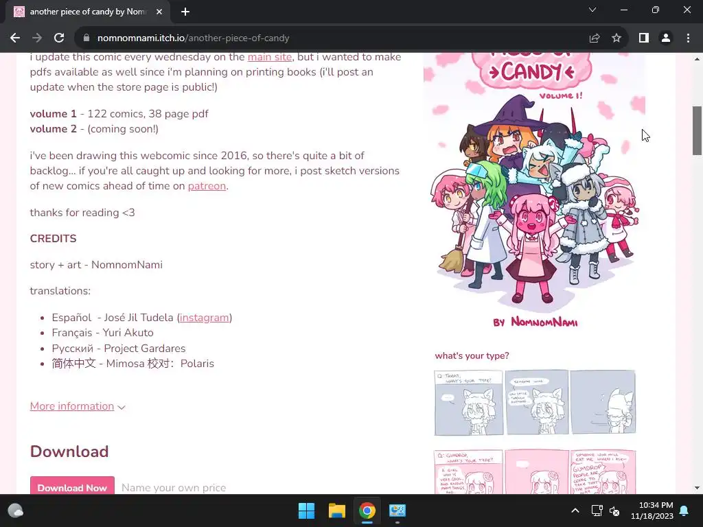Screen dimensions: 703x527
Task: View site security lock icon
Action: pyautogui.click(x=87, y=38)
